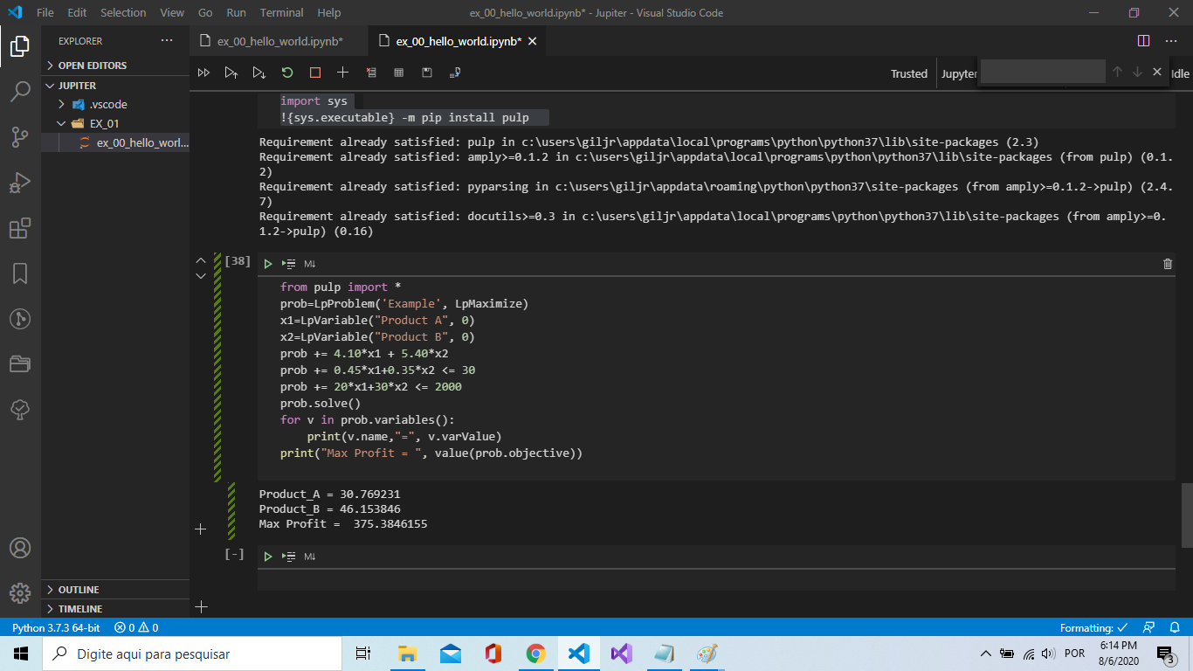
Task: Move cell 38 down
Action: pos(201,276)
